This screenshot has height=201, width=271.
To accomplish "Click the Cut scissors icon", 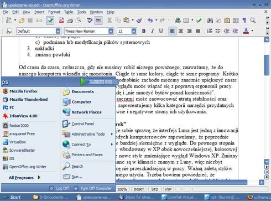I will [110, 20].
